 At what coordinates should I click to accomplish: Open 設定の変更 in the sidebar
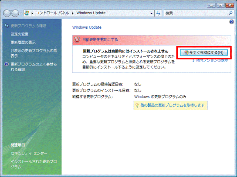click(20, 34)
